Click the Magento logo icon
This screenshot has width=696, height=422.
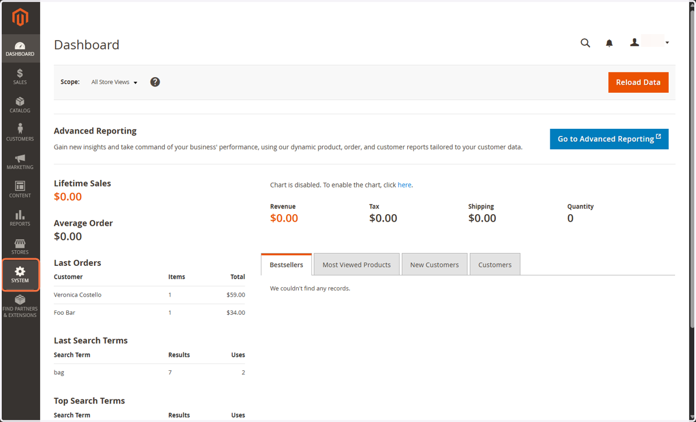tap(20, 18)
